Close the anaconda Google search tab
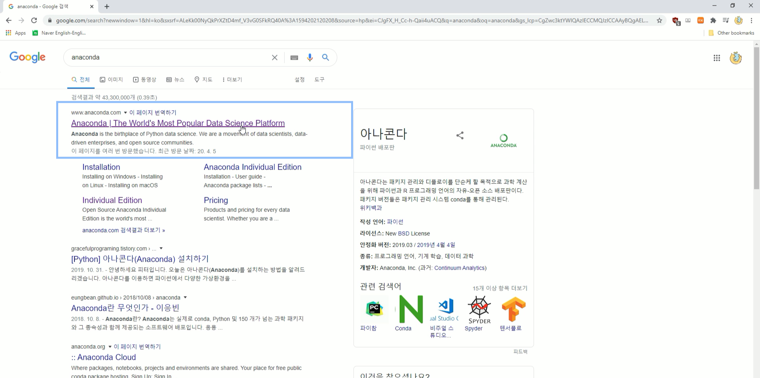Image resolution: width=760 pixels, height=378 pixels. click(92, 6)
